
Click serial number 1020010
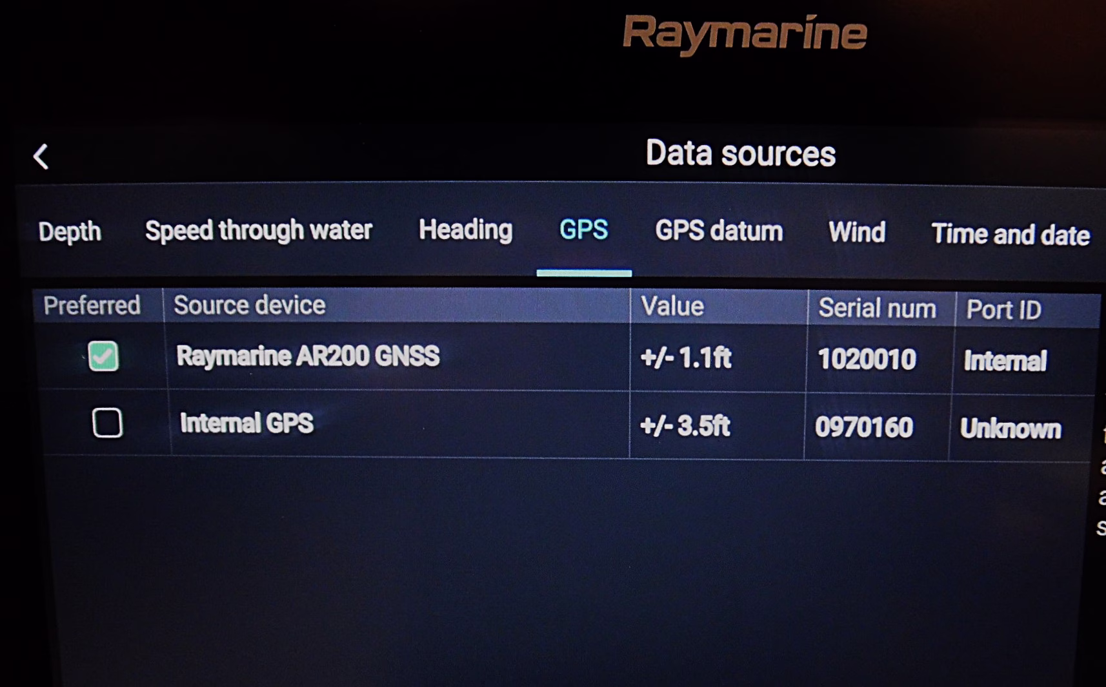(x=867, y=359)
